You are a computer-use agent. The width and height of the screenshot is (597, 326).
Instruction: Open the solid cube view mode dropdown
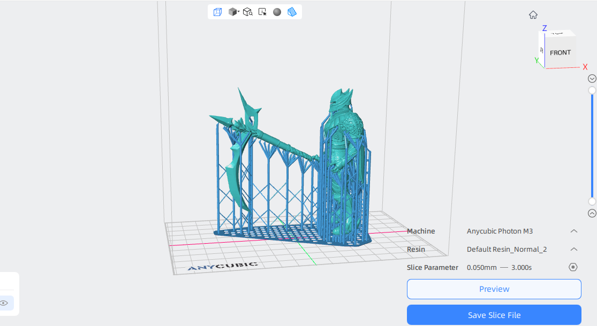click(x=233, y=12)
